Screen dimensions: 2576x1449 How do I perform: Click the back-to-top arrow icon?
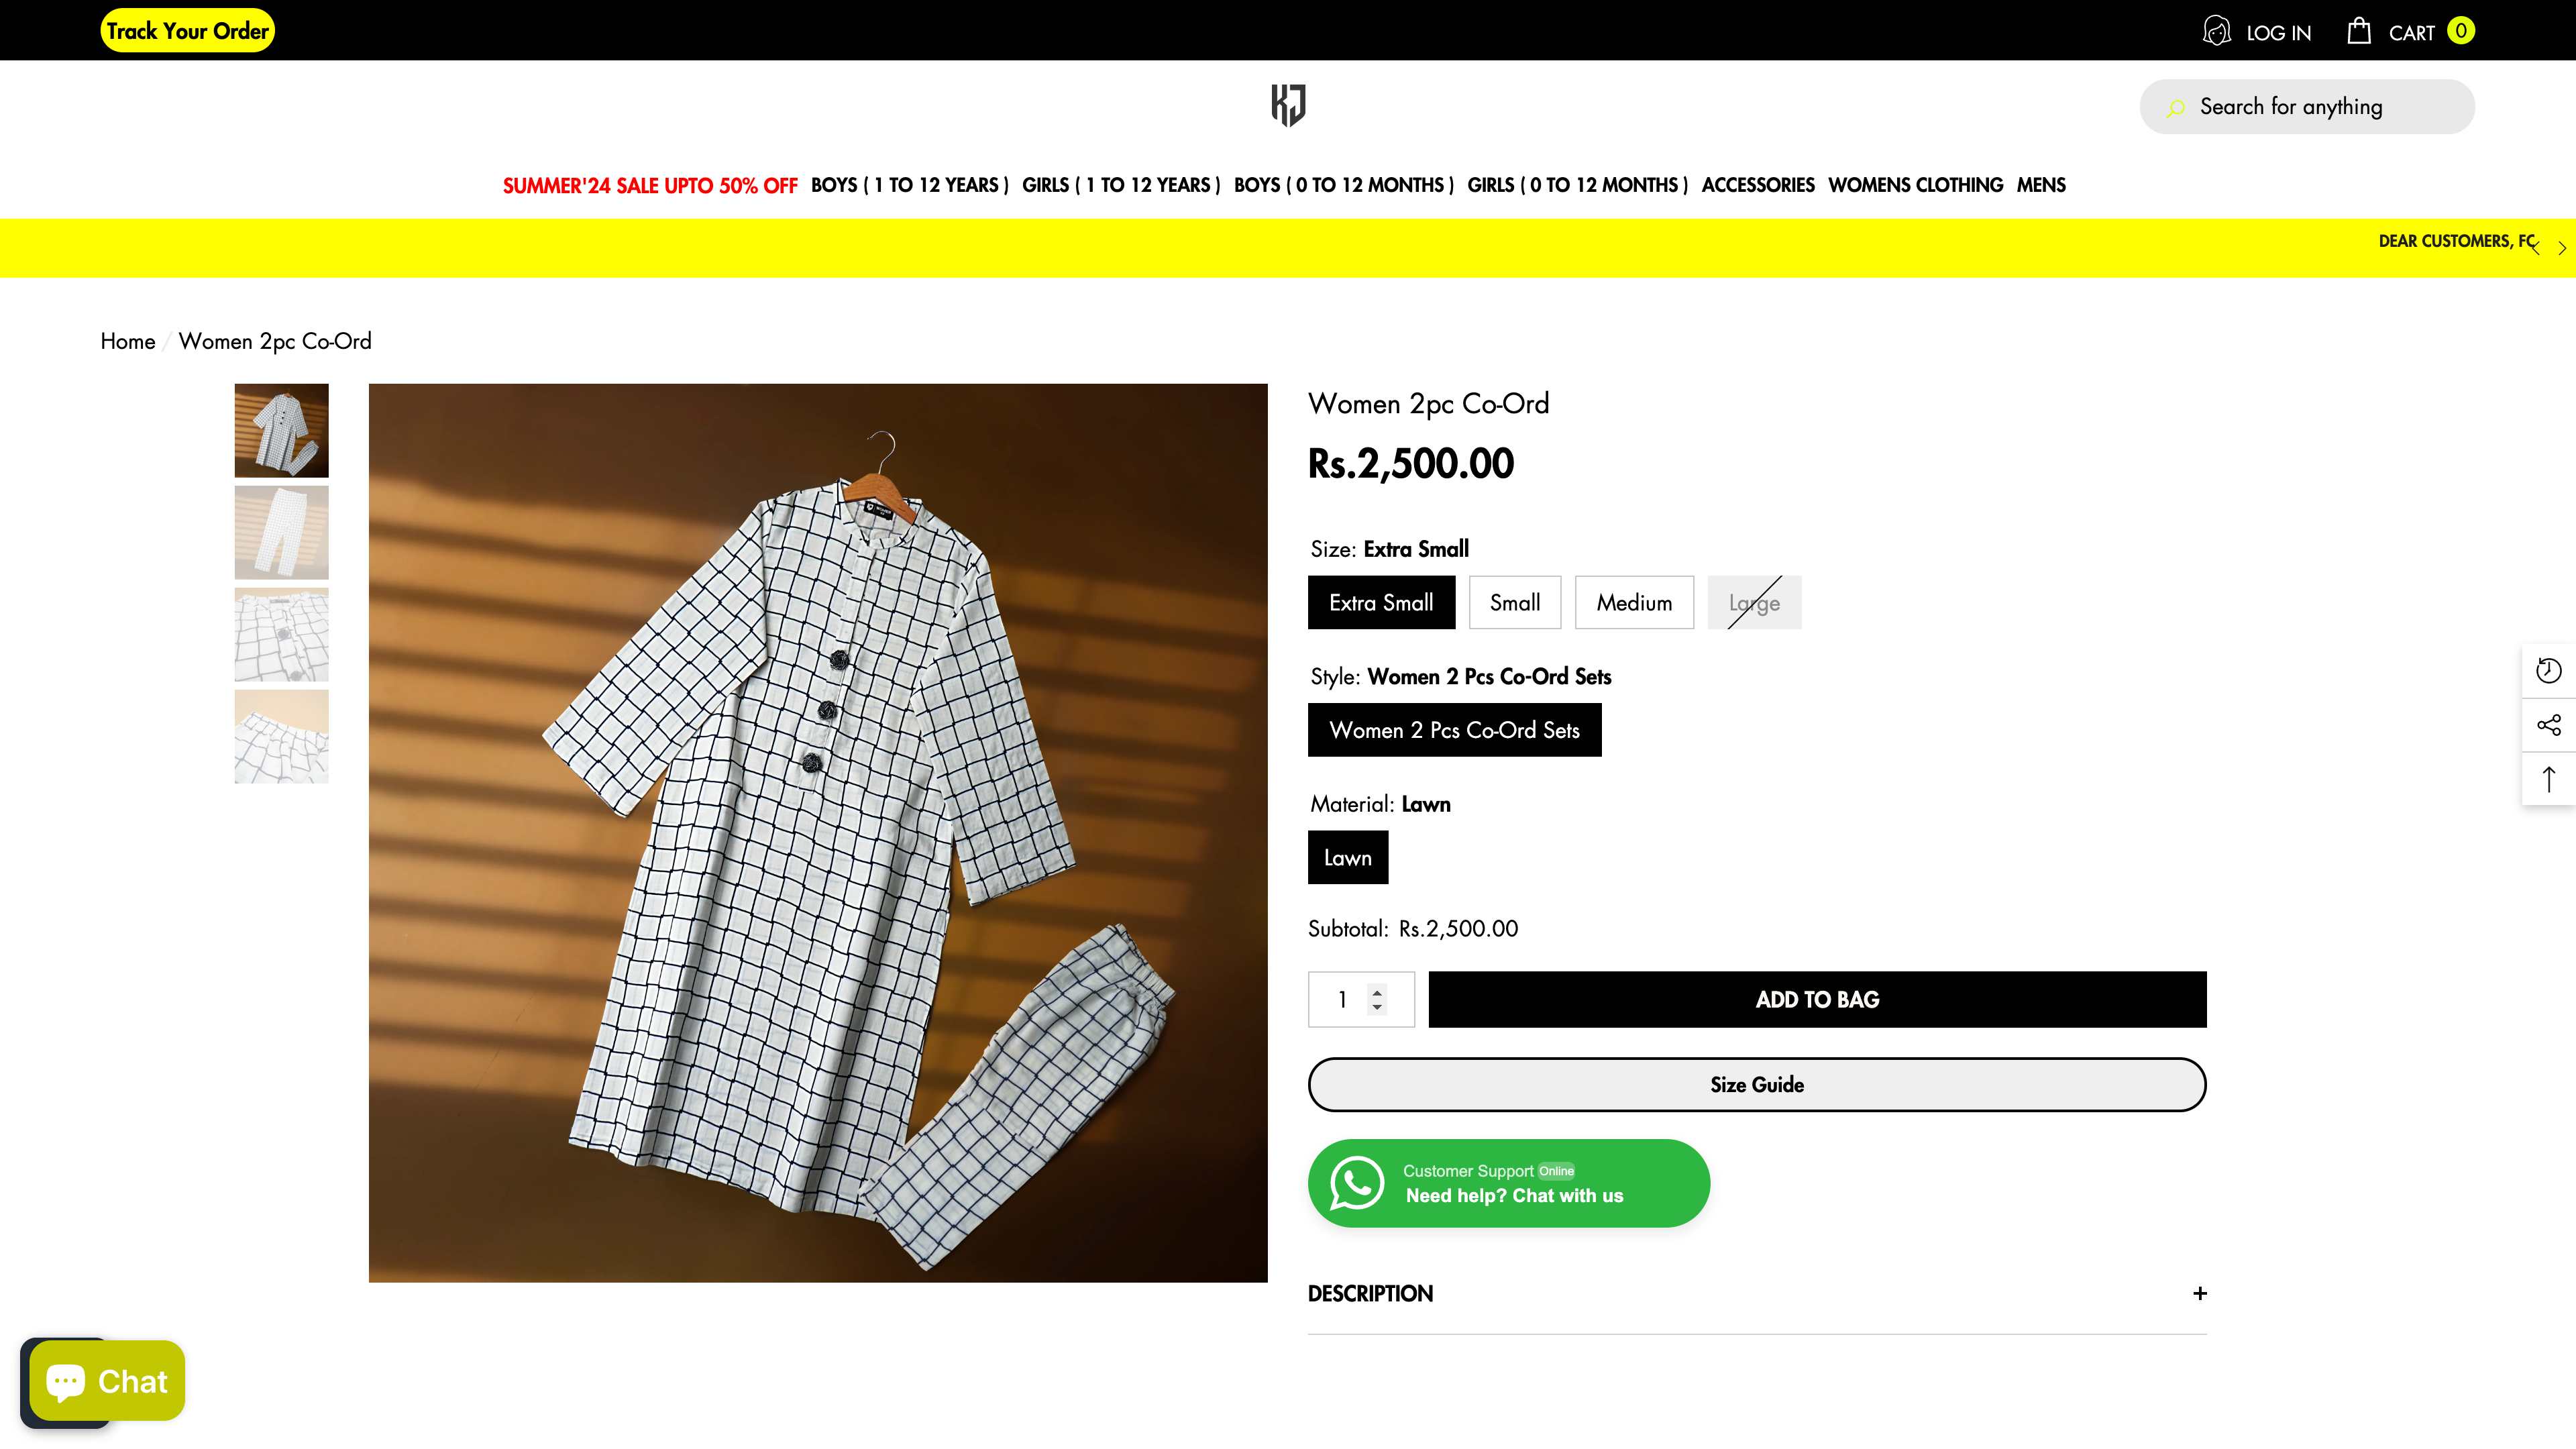pyautogui.click(x=2548, y=779)
